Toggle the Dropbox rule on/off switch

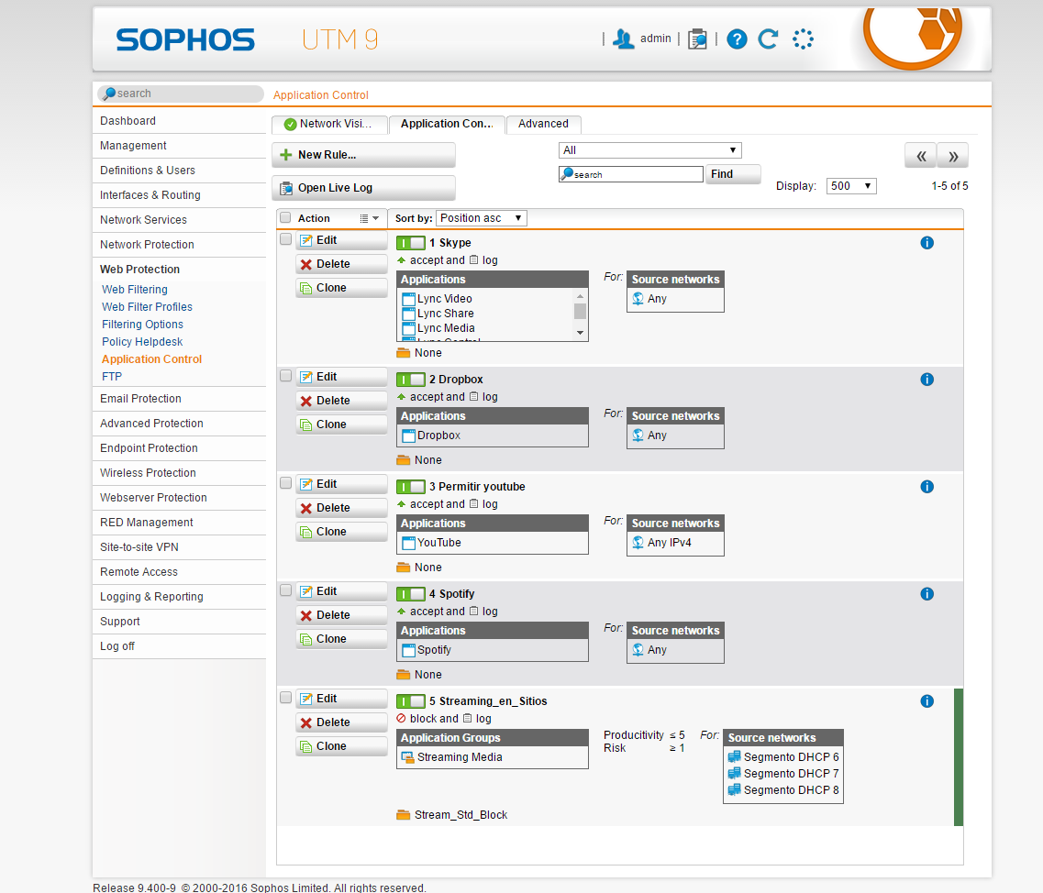(x=410, y=379)
